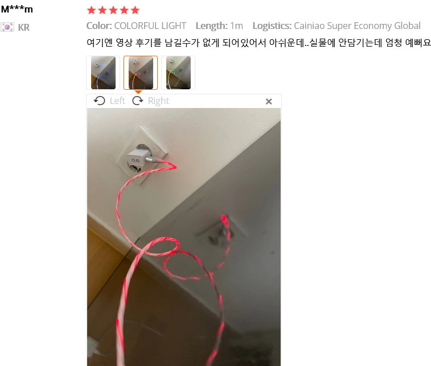Click the enlarged red cable photo
This screenshot has width=431, height=366.
(x=184, y=237)
